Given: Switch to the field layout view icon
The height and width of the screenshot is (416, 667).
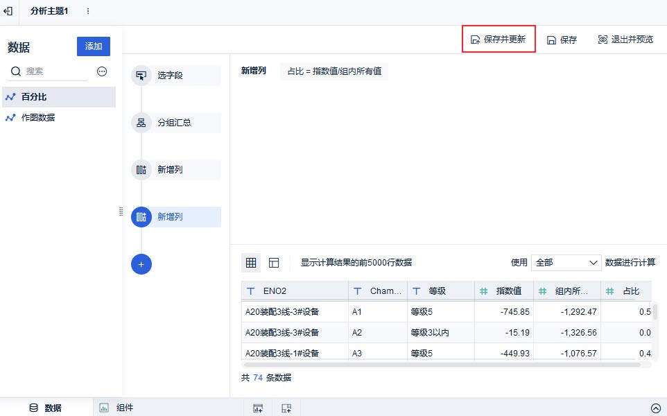Looking at the screenshot, I should (274, 263).
